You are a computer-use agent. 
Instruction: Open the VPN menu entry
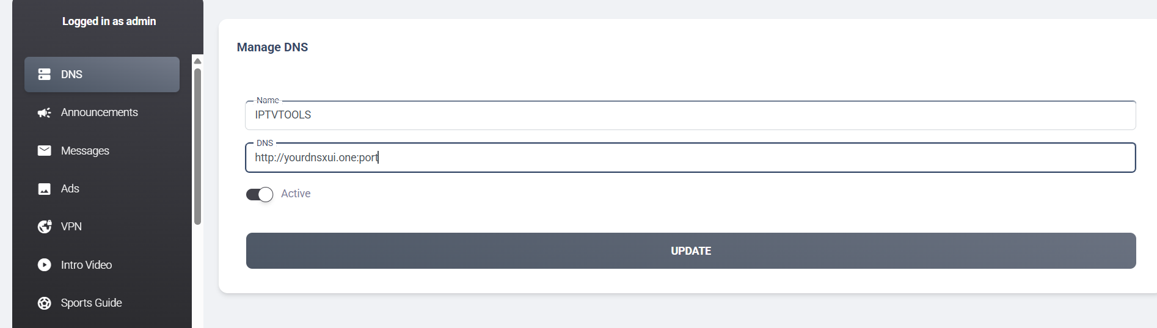click(102, 227)
